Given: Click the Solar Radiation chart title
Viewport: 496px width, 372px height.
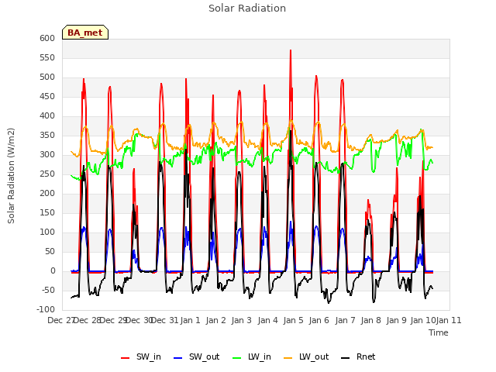Looking at the screenshot, I should click(247, 9).
